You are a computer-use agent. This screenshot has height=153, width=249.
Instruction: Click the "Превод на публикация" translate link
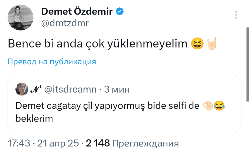[52, 62]
